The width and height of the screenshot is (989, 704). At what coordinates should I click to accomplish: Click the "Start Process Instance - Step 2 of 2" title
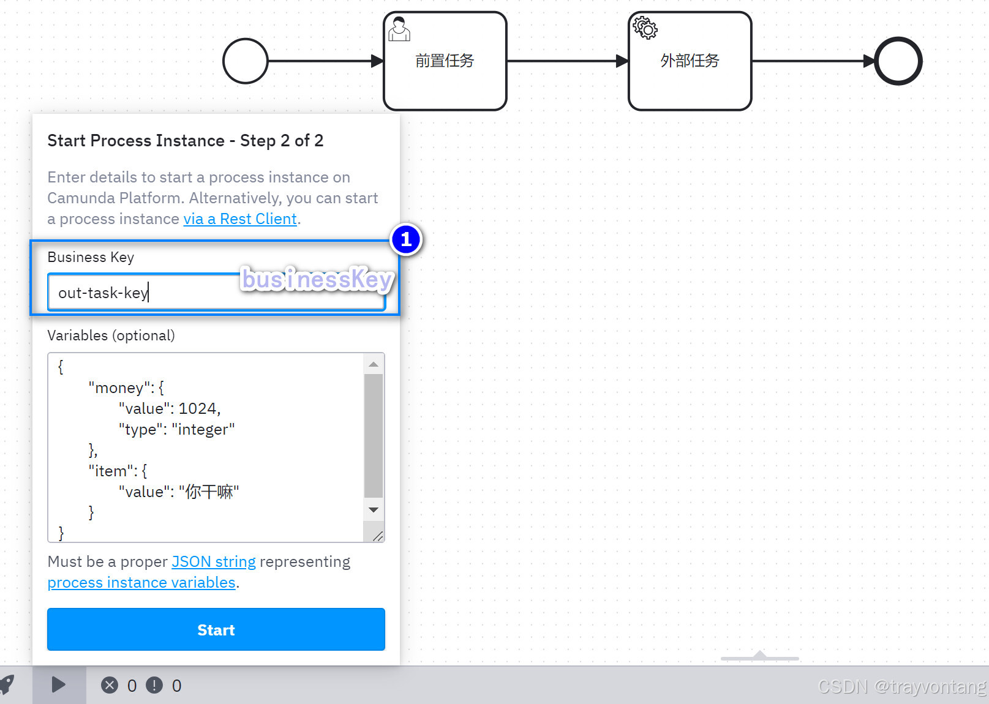click(x=186, y=141)
